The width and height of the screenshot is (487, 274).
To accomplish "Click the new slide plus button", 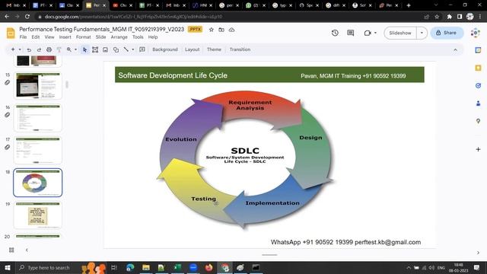I will pos(13,49).
